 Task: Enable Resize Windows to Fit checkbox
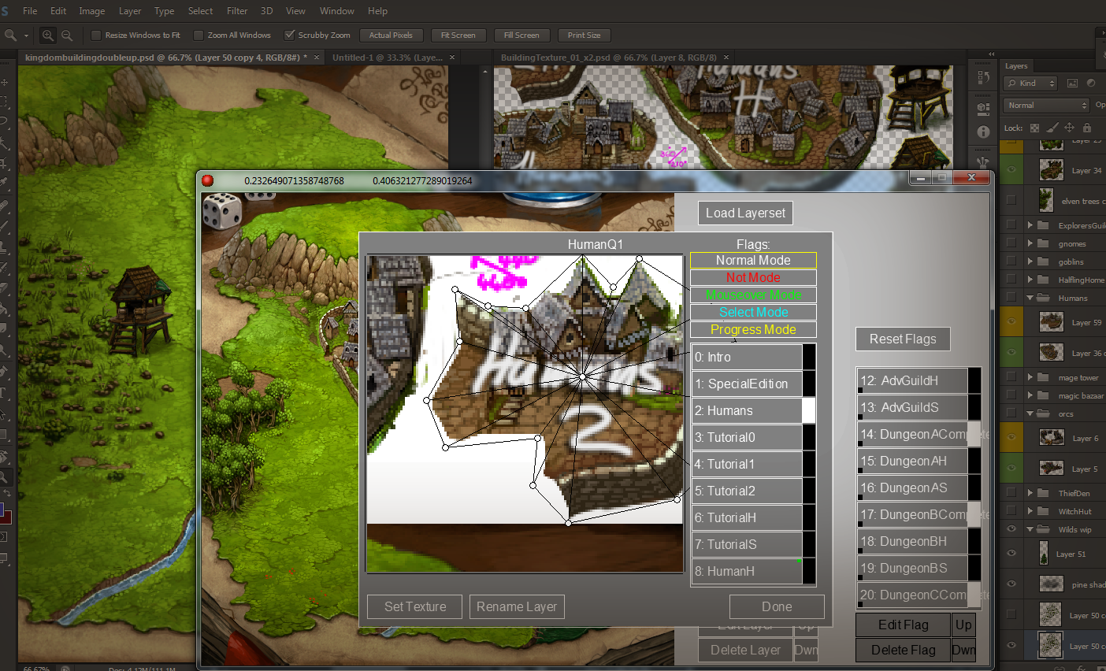coord(96,35)
